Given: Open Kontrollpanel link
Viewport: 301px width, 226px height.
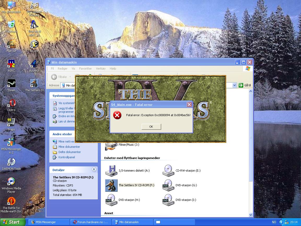Looking at the screenshot, I should click(64, 157).
